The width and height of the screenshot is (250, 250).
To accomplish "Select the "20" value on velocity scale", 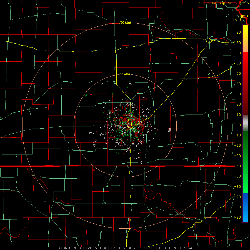I will pos(239,104).
